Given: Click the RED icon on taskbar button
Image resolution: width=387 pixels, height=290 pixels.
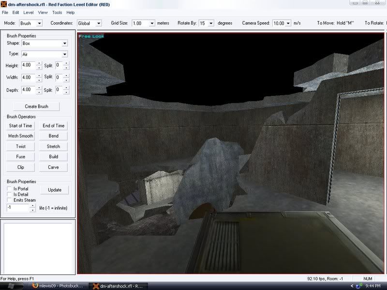Looking at the screenshot, I should tap(96, 286).
